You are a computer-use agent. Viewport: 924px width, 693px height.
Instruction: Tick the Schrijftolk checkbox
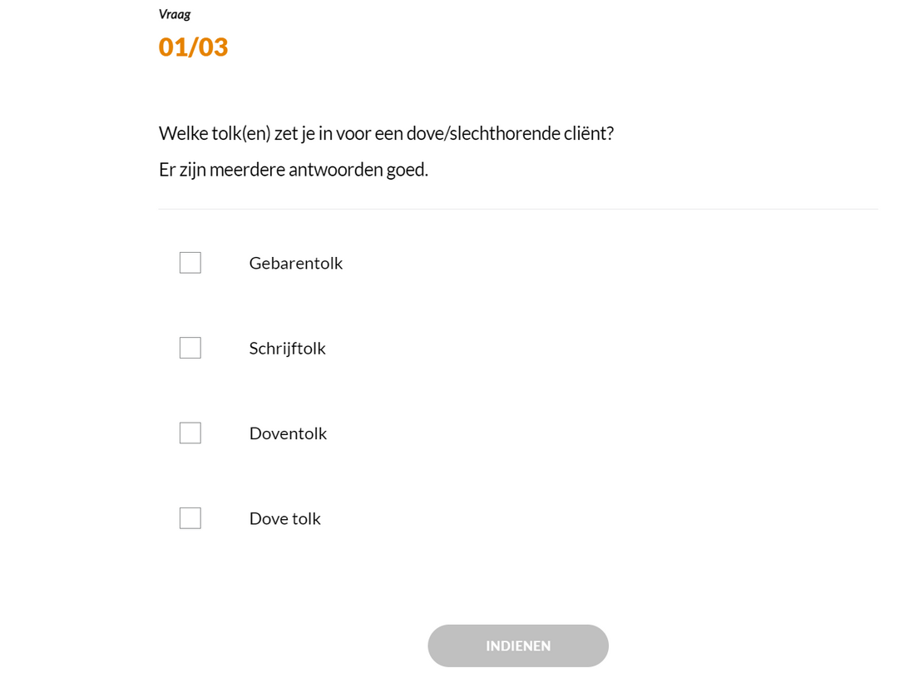pyautogui.click(x=190, y=348)
